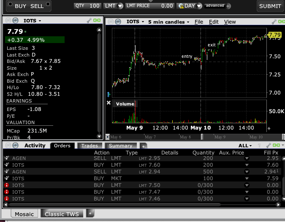
Task: Add a new Activity tab with plus
Action: (143, 146)
